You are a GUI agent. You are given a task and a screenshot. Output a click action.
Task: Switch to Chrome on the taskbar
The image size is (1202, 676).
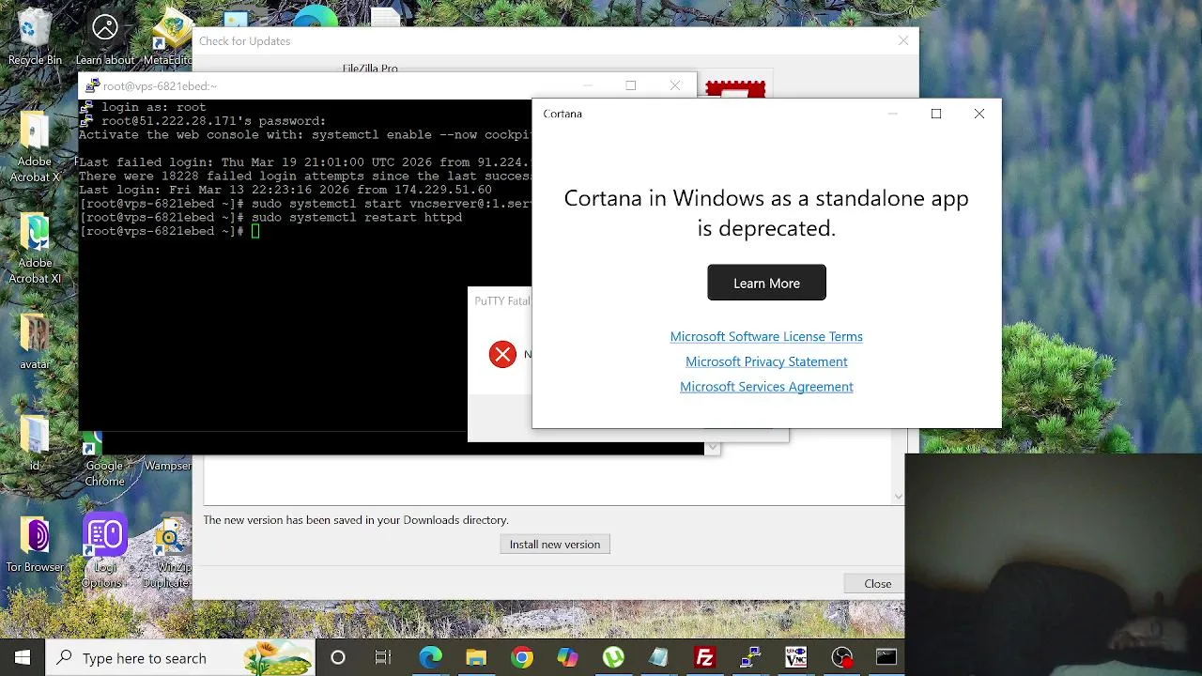[x=522, y=657]
